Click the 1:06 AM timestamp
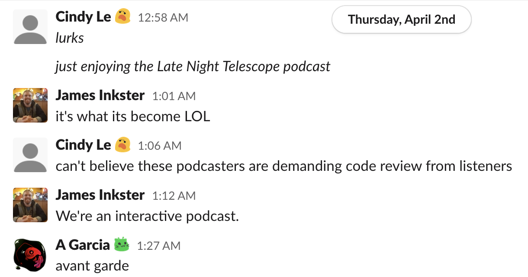 [x=160, y=145]
